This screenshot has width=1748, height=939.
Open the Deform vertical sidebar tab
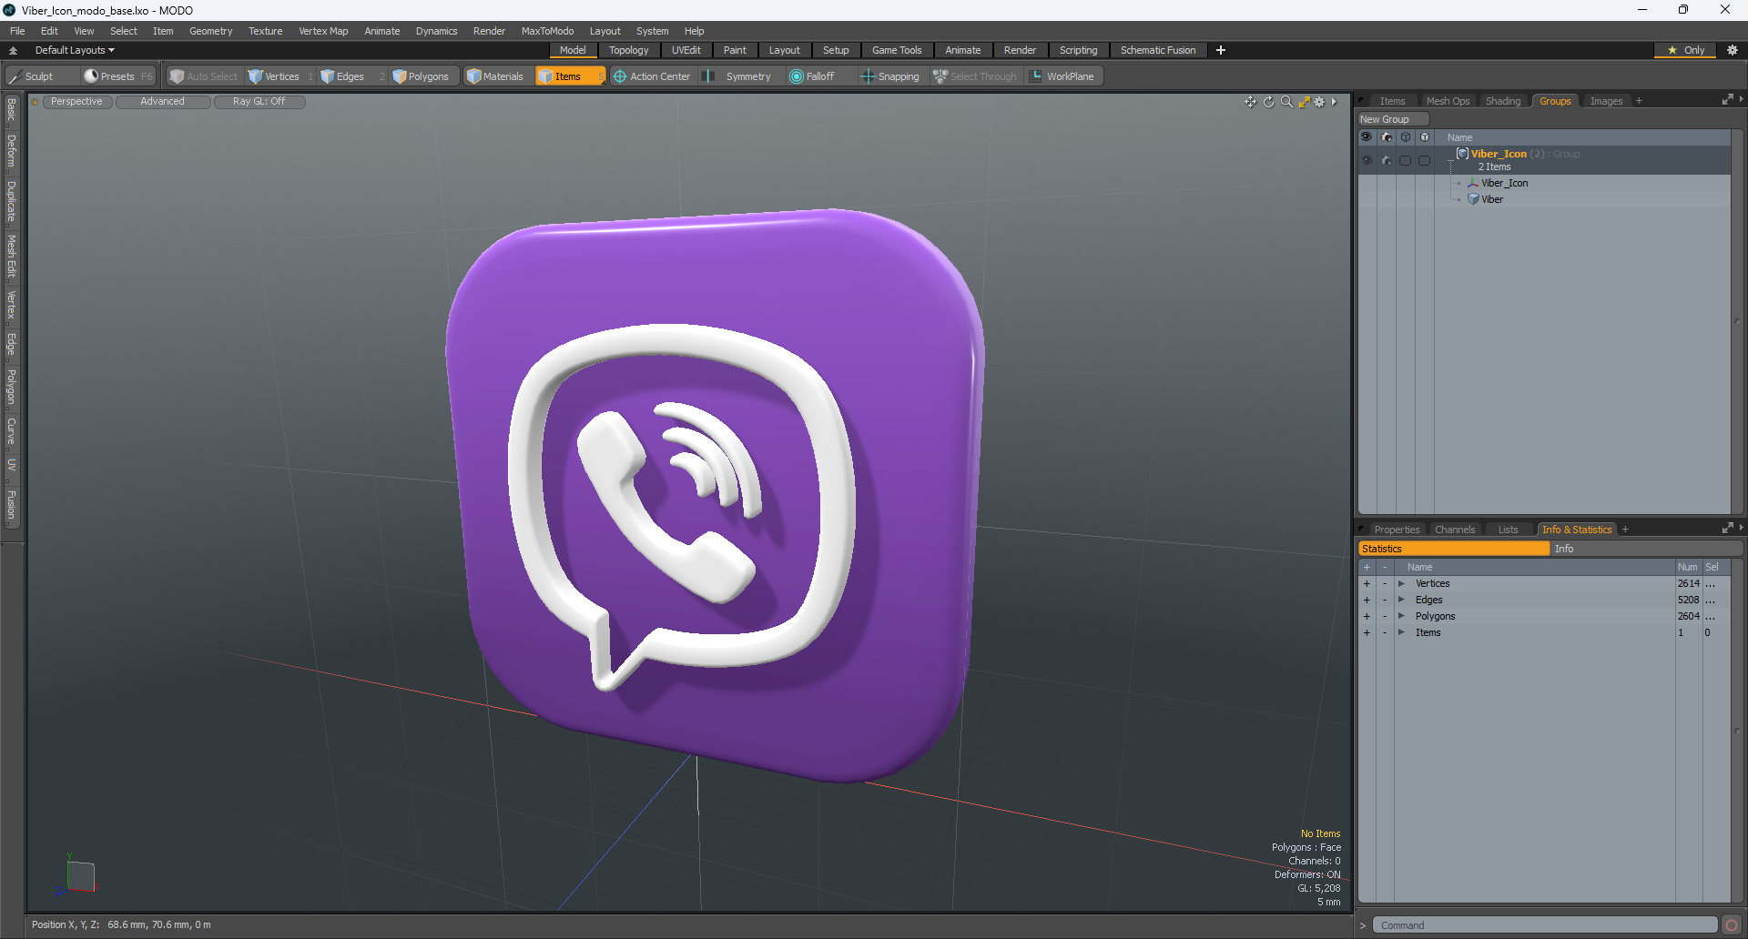(x=11, y=151)
